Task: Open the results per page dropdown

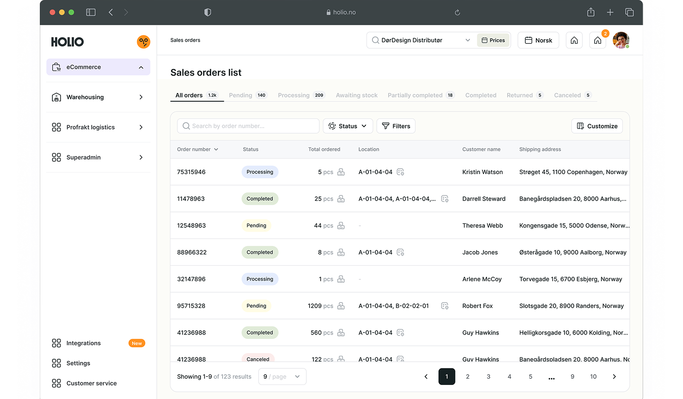Action: tap(282, 377)
